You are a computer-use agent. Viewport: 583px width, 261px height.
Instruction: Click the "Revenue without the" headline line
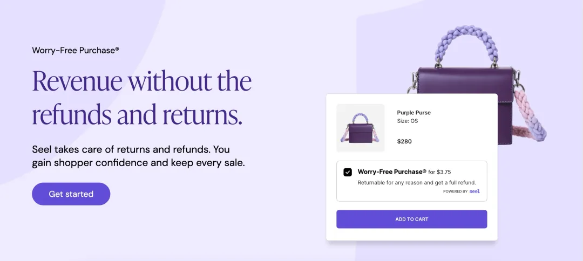[141, 81]
